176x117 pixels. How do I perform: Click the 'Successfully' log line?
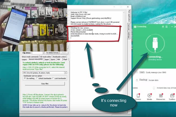[75, 36]
